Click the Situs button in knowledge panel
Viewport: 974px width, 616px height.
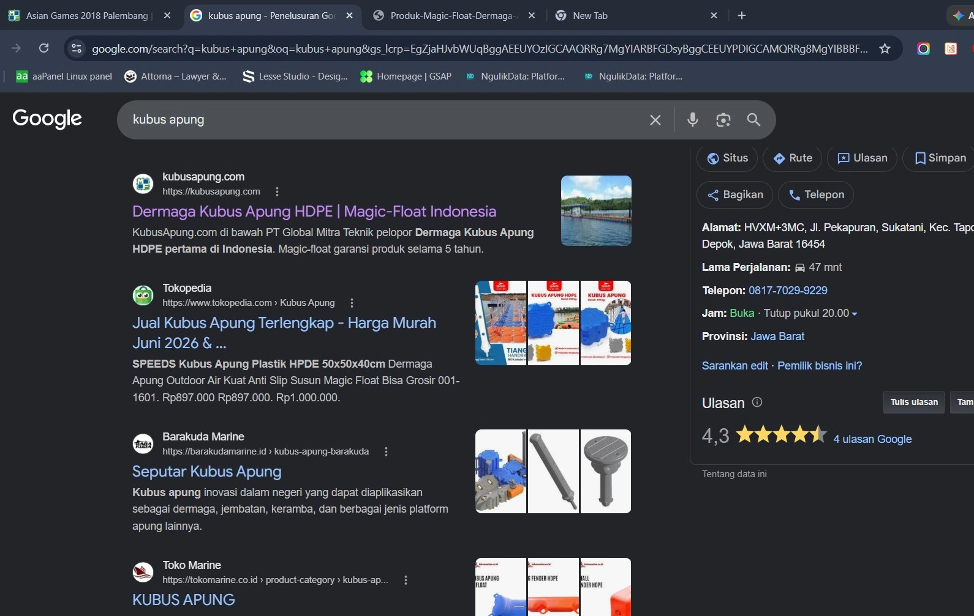pyautogui.click(x=727, y=158)
